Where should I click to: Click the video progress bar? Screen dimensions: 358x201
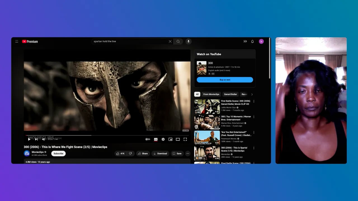point(106,135)
